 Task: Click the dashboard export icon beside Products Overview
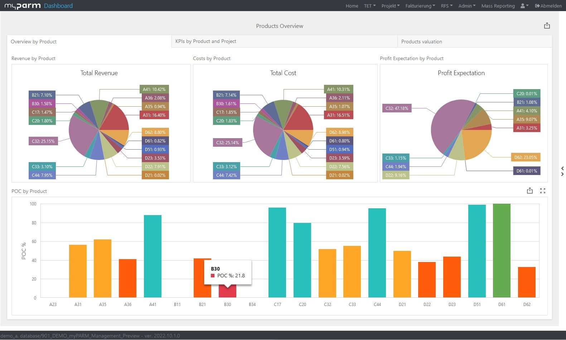(x=547, y=26)
